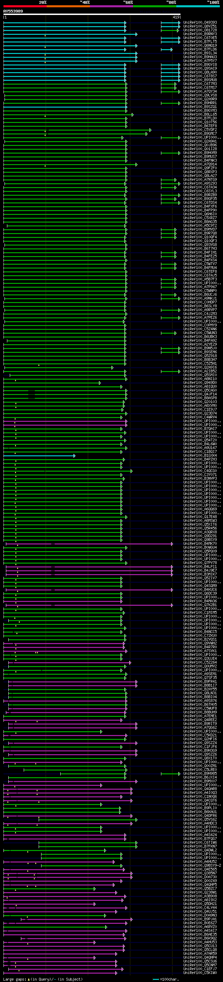Click the 419 query length marker

[176, 17]
